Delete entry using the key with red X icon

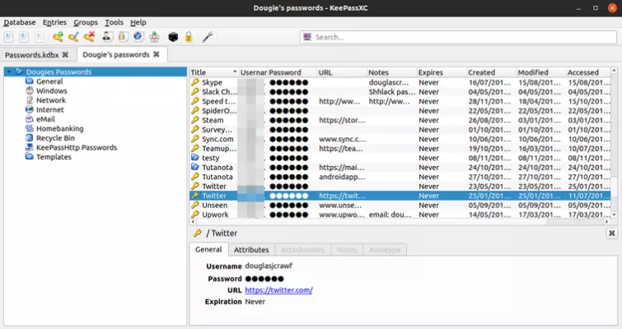pyautogui.click(x=89, y=37)
